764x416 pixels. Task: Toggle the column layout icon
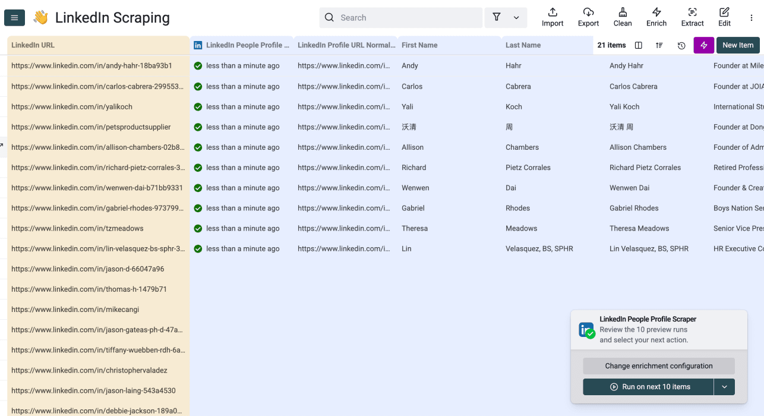(x=639, y=45)
